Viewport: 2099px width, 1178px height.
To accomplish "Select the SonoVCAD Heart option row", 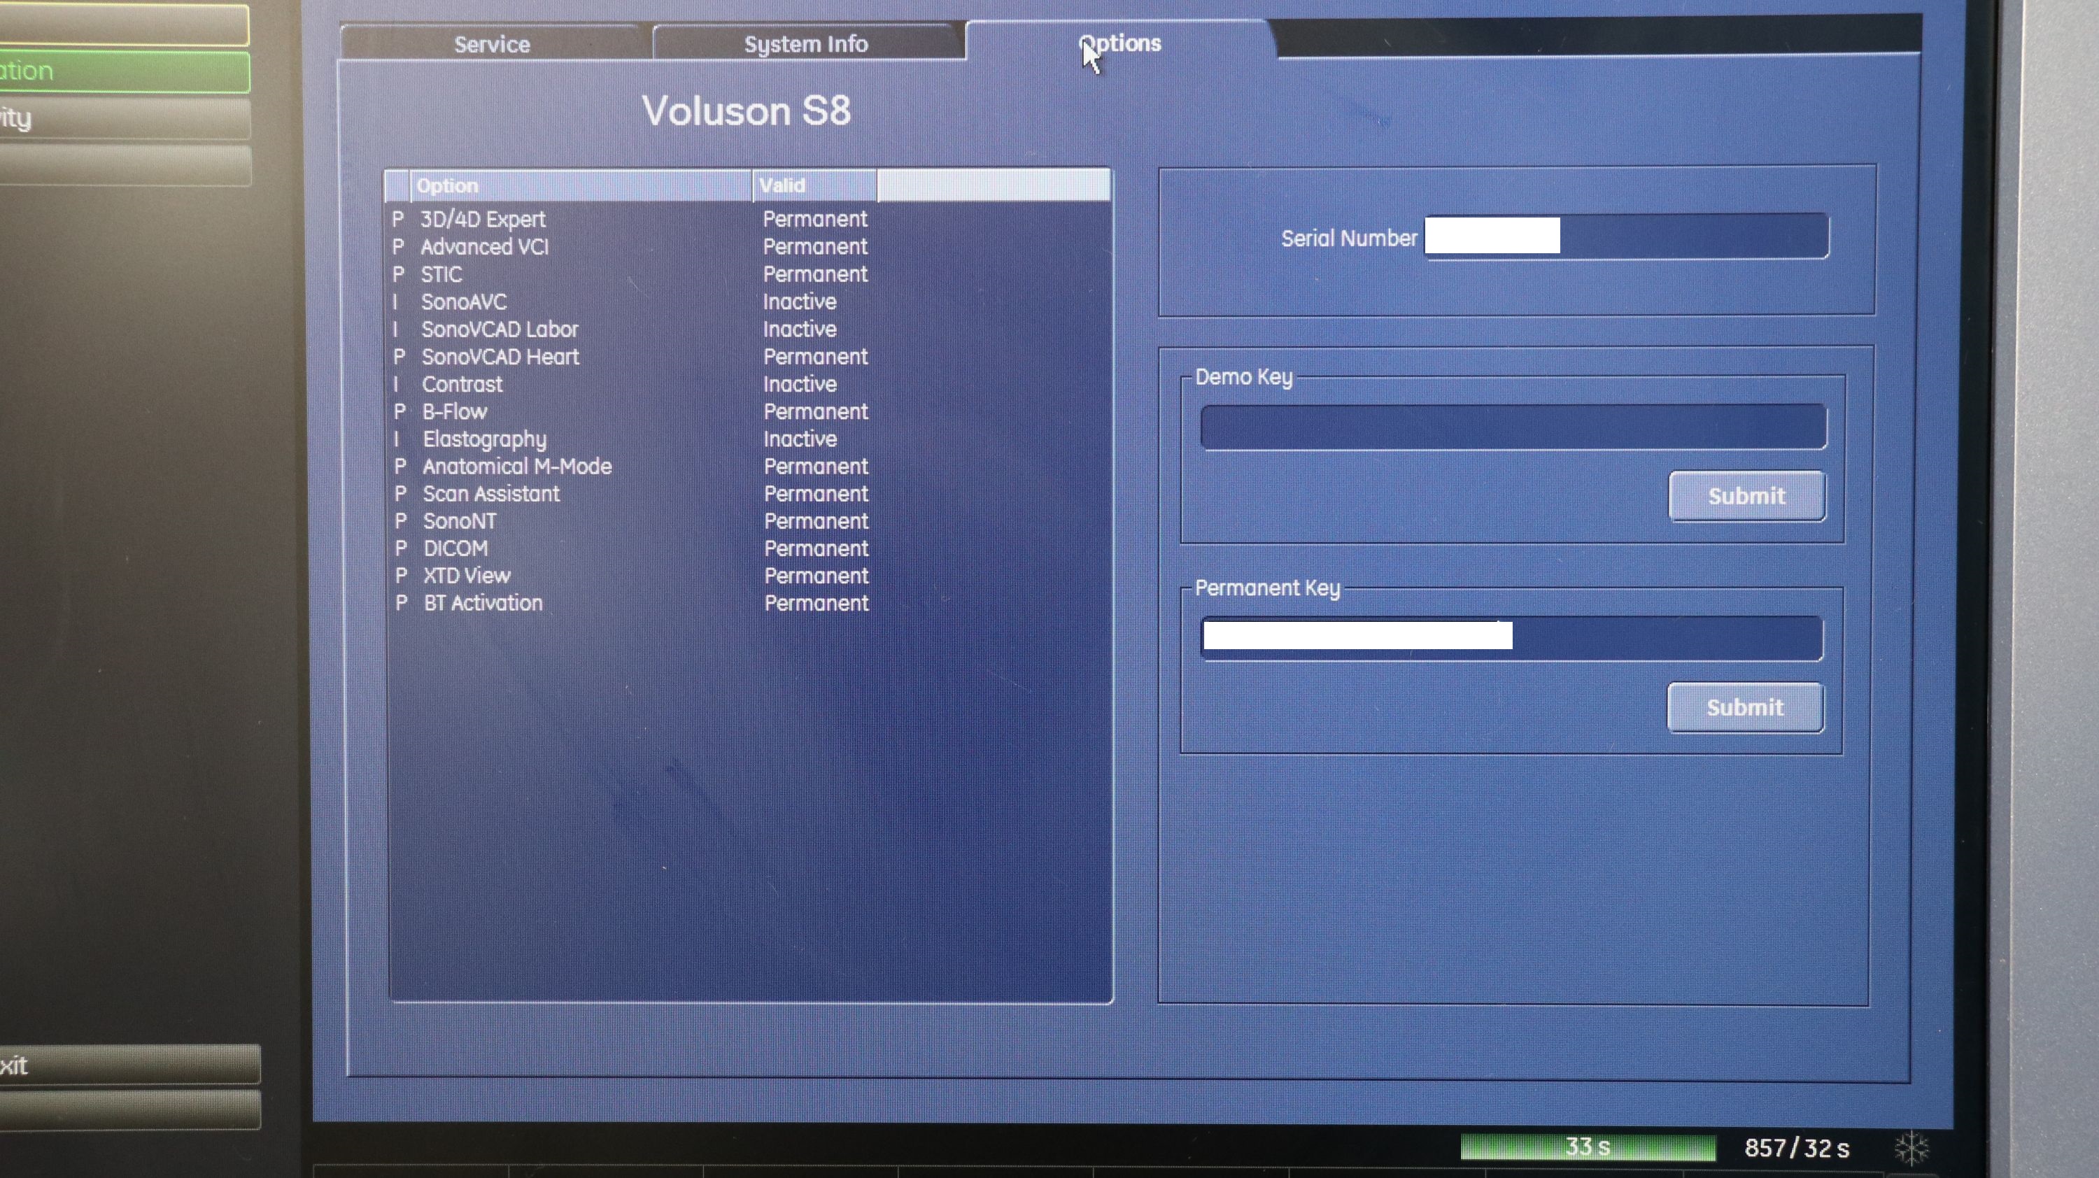I will tap(749, 357).
